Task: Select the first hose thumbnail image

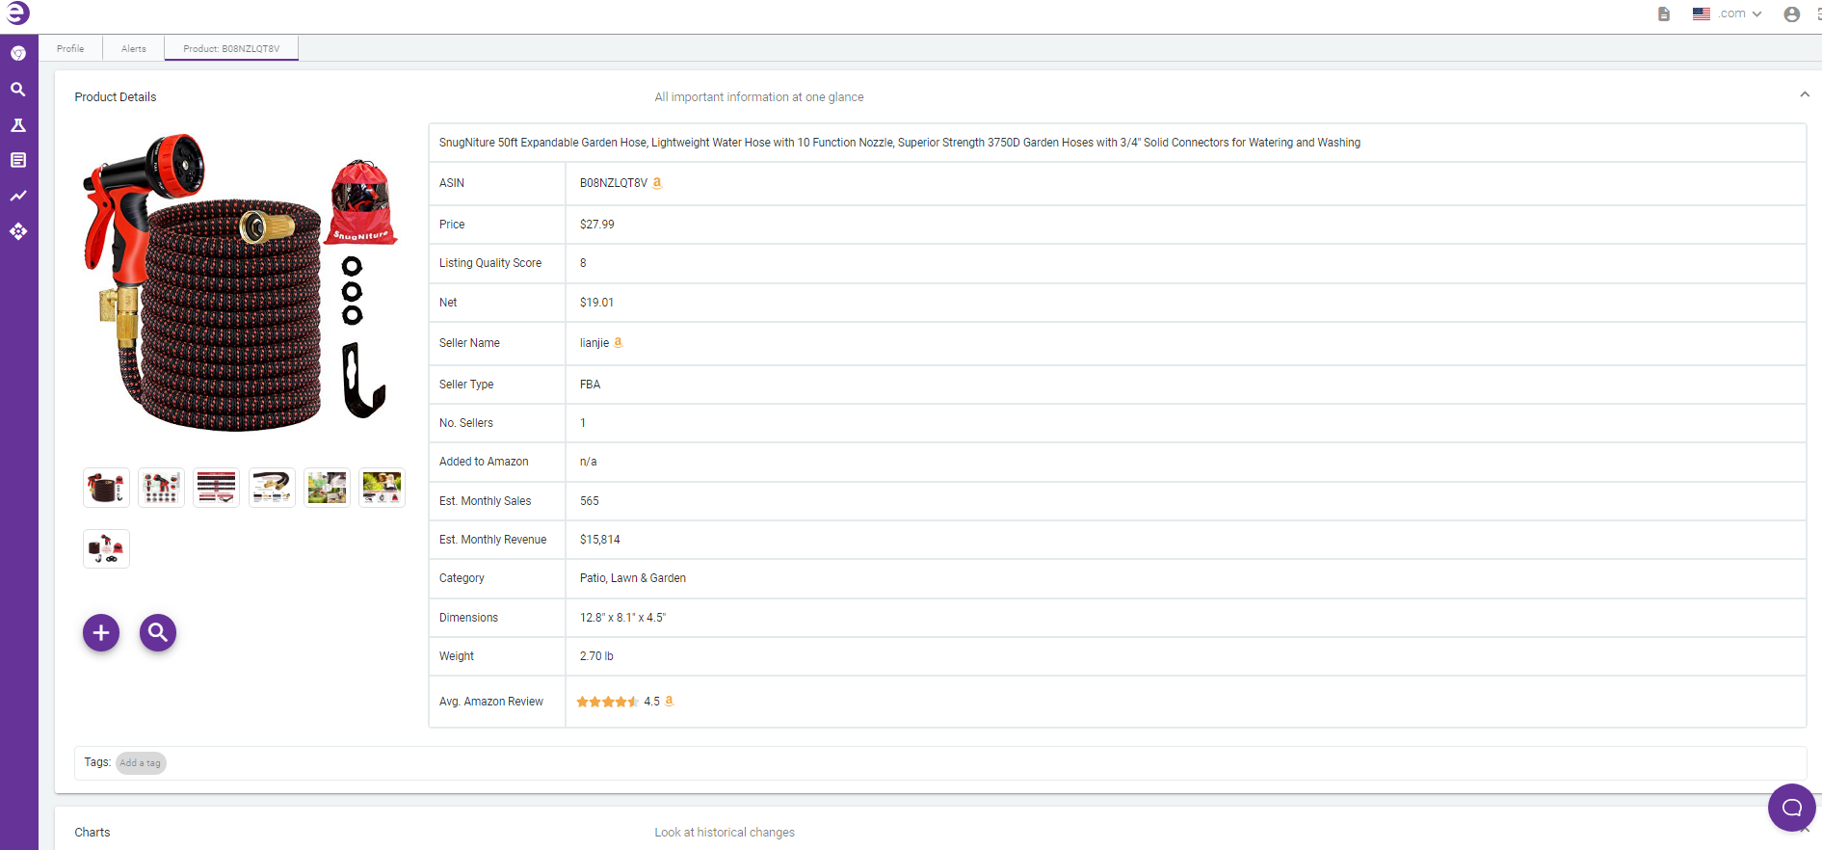Action: [x=106, y=488]
